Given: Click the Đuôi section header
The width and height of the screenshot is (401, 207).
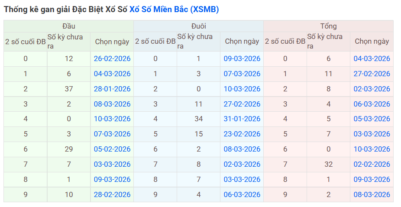Looking at the screenshot, I should click(x=198, y=26).
